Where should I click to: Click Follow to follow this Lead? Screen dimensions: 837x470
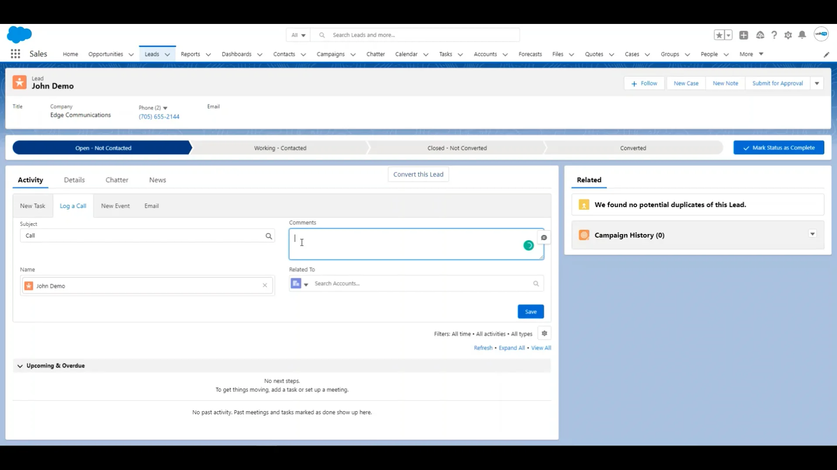[644, 83]
